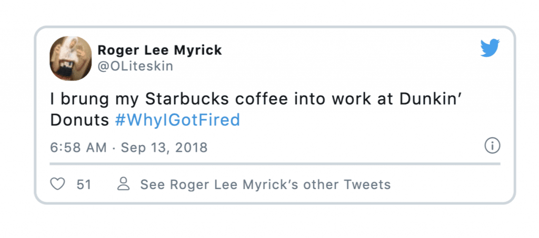Click the word Donuts before the hashtag
Viewport: 539px width, 238px height.
tap(80, 121)
